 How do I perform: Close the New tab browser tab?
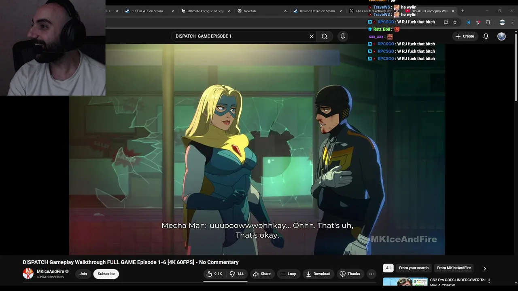(285, 11)
